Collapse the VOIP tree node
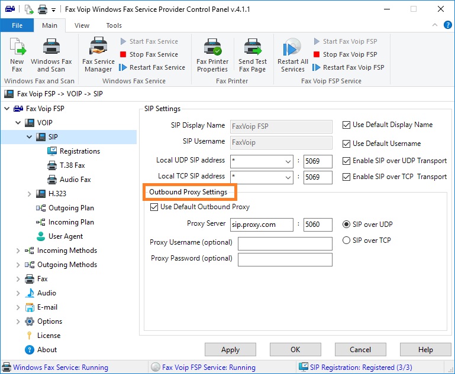 18,123
